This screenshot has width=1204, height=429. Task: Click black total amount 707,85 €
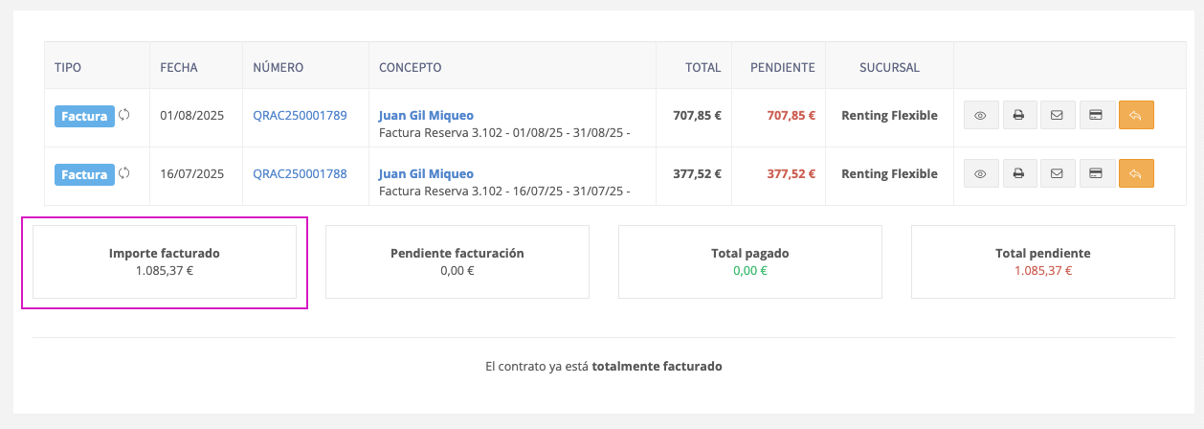tap(698, 115)
